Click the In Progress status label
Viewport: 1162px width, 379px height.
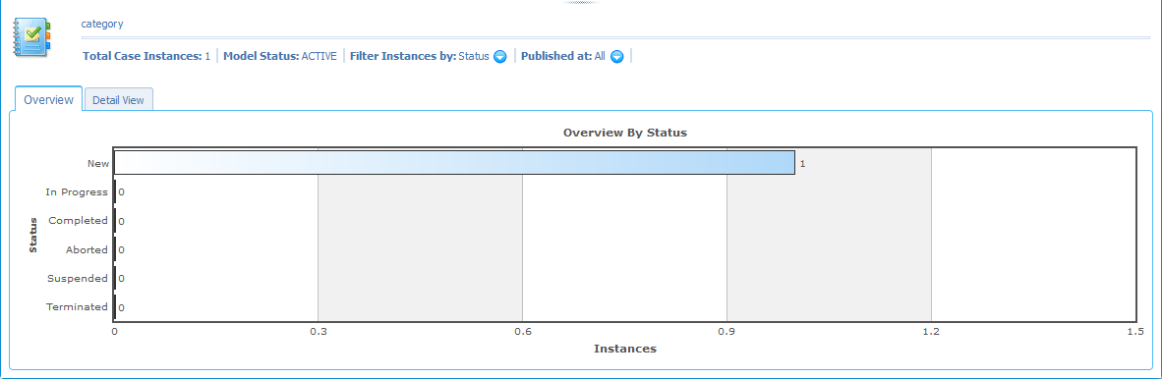77,191
